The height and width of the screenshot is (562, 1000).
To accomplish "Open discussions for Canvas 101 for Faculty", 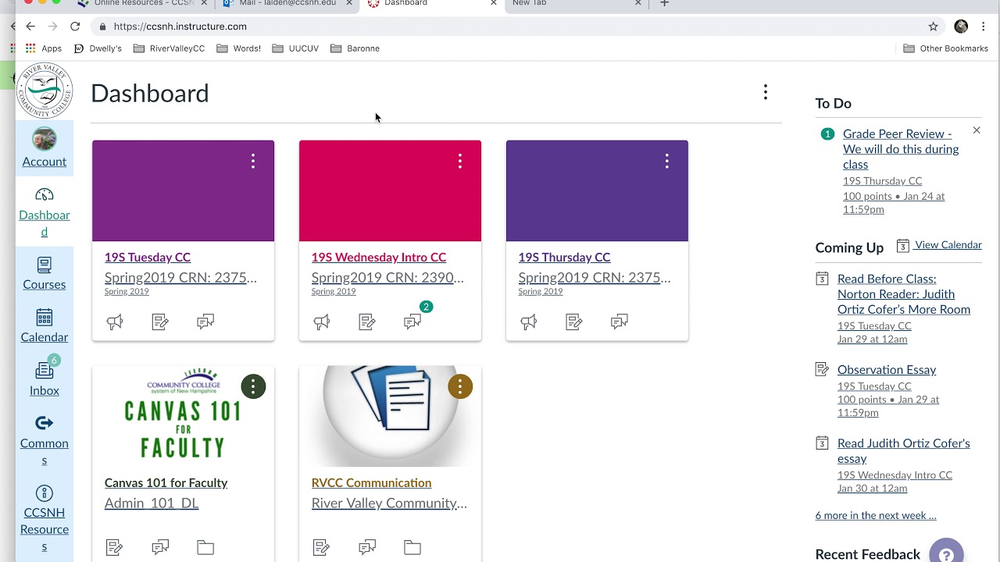I will [x=160, y=547].
